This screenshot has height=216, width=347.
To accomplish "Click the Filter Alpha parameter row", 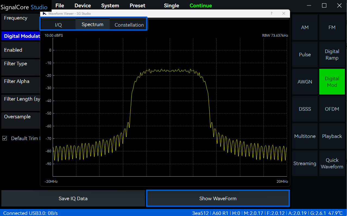I will (21, 85).
